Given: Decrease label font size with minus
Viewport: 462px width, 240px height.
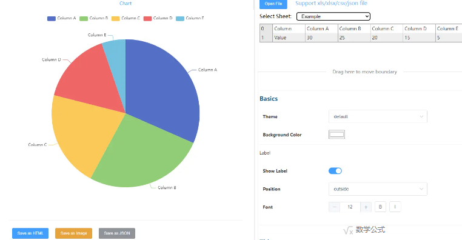Looking at the screenshot, I should point(334,207).
